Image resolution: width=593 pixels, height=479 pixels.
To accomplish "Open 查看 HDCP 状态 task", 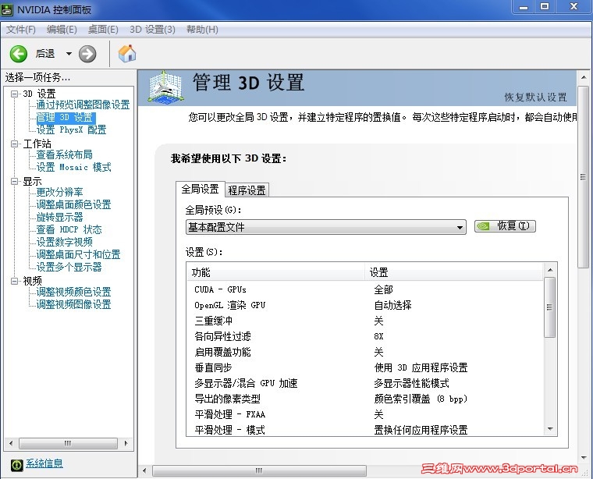I will tap(69, 229).
